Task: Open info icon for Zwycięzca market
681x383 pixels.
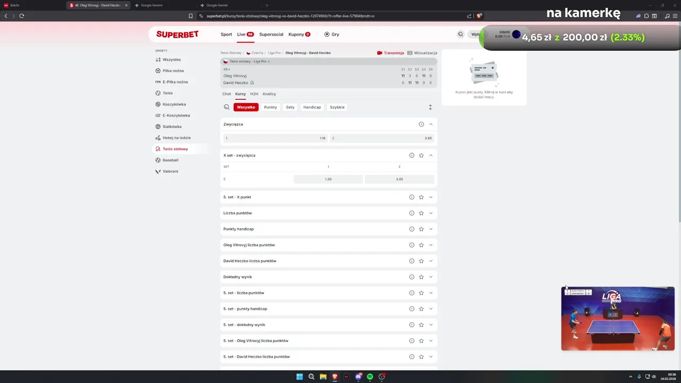Action: pyautogui.click(x=421, y=124)
